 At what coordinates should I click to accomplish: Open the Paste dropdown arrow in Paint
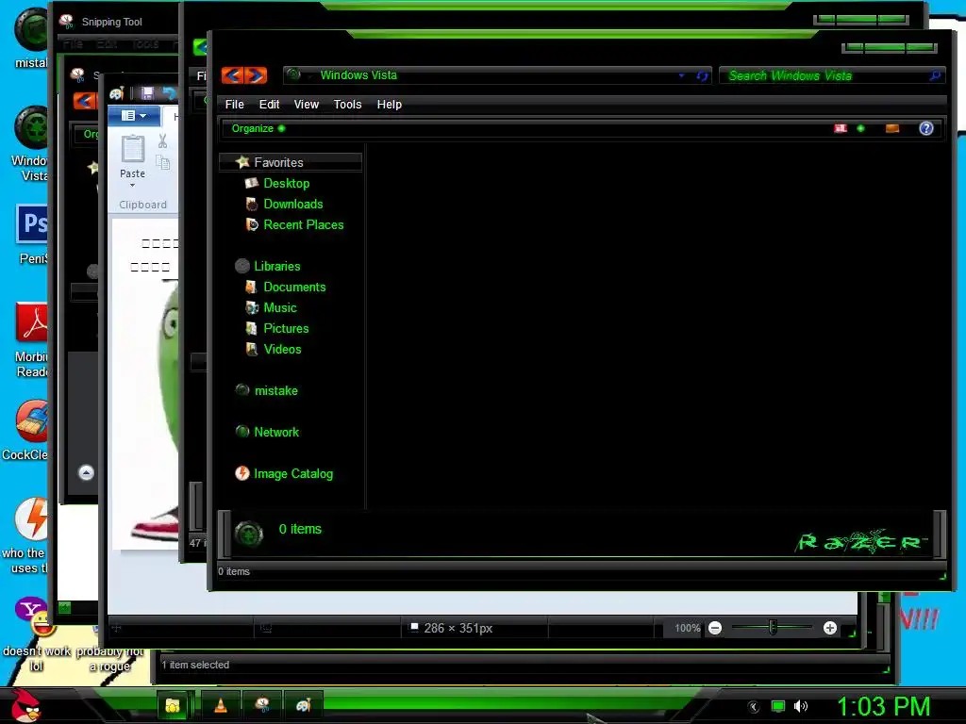click(132, 186)
